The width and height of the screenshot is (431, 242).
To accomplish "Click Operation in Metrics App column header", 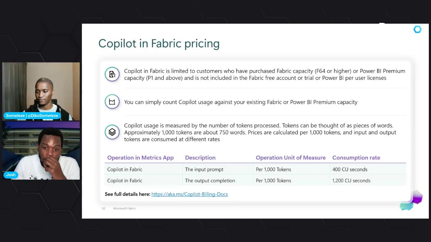I will click(x=140, y=158).
